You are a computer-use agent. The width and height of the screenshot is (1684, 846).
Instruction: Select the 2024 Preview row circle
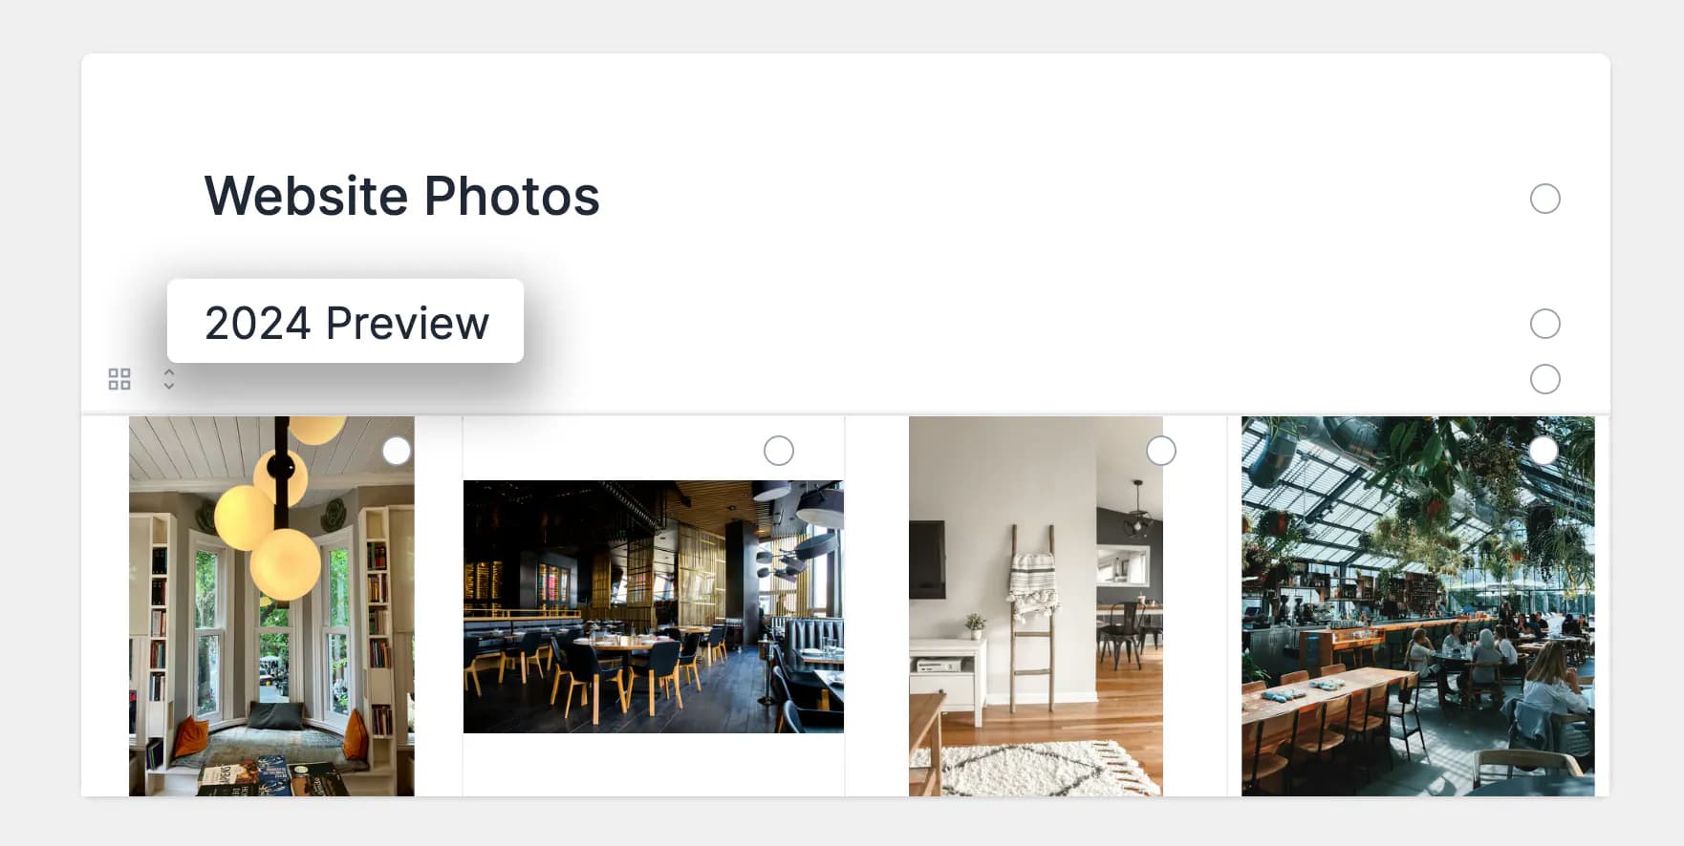click(1544, 324)
